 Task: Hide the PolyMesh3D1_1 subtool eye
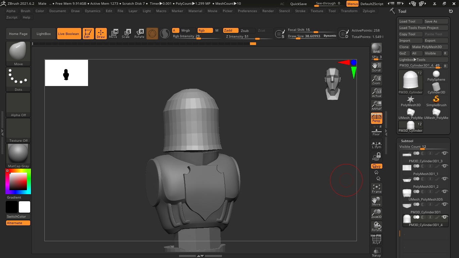click(445, 166)
